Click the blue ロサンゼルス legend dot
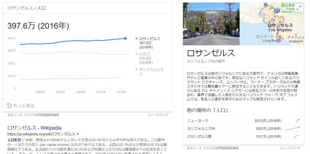The image size is (310, 154). click(137, 38)
